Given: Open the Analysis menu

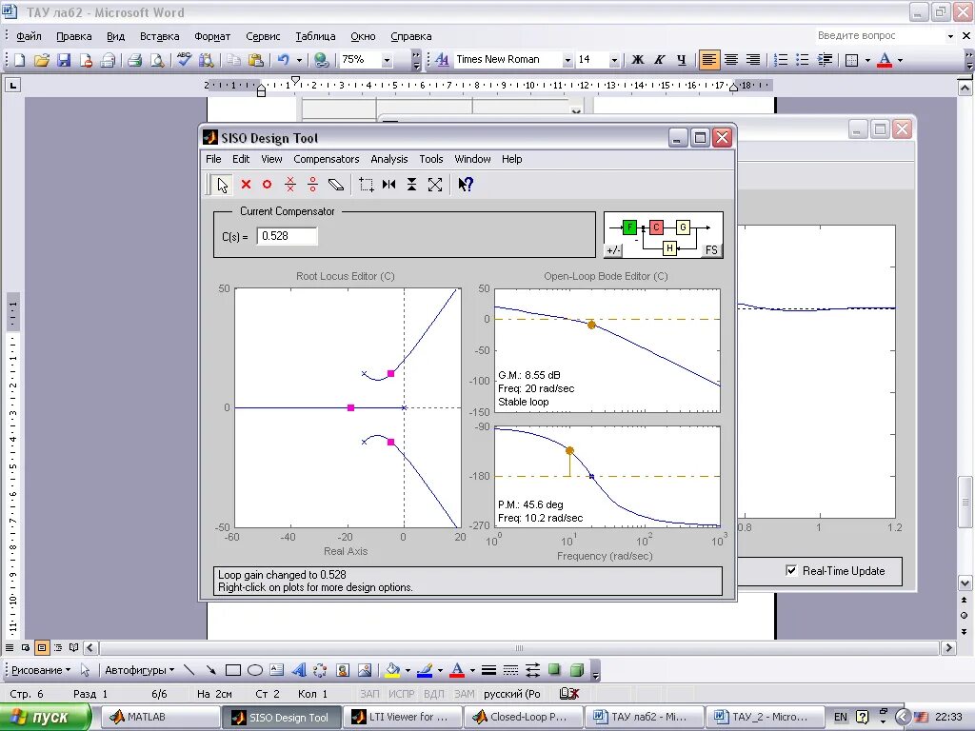Looking at the screenshot, I should [x=389, y=159].
